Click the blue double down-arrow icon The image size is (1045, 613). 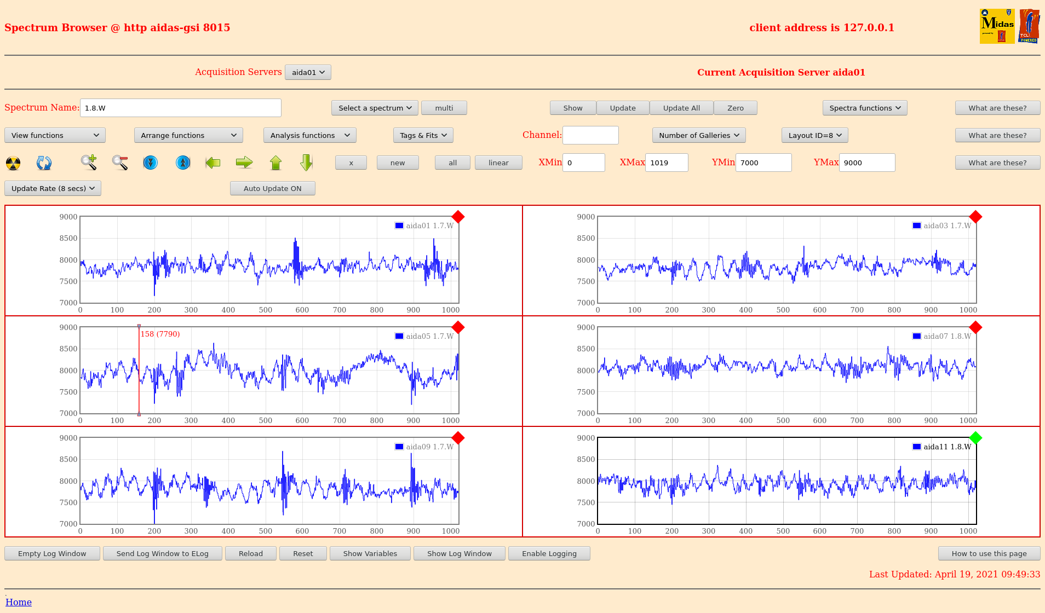pyautogui.click(x=150, y=163)
